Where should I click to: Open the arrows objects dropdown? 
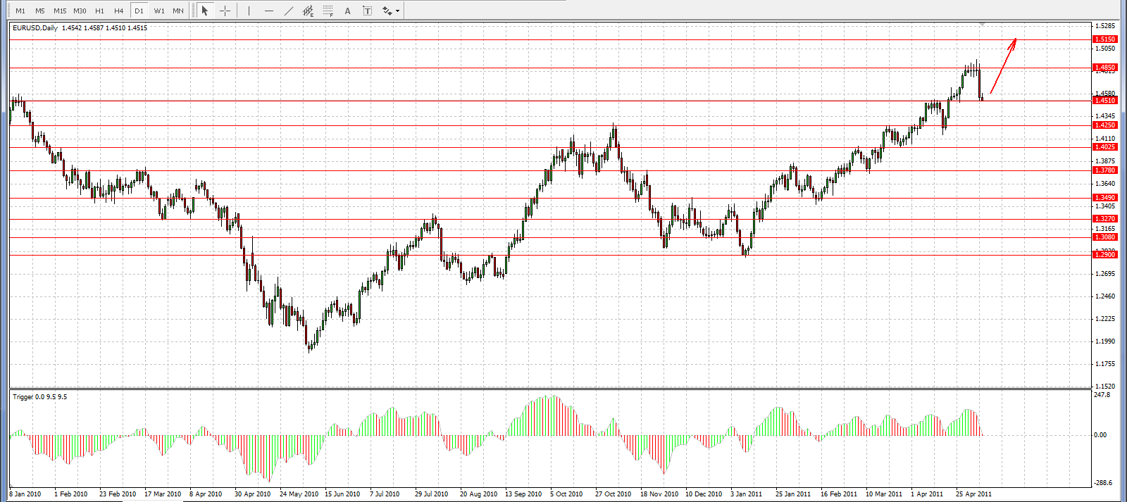coord(391,11)
